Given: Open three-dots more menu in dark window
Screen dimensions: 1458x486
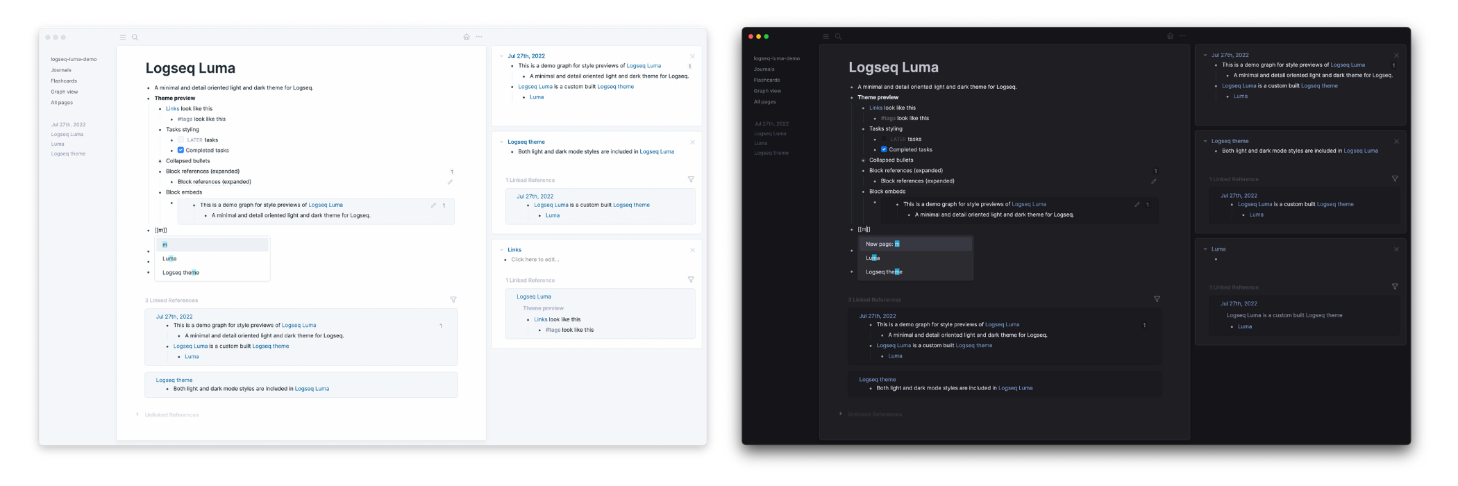Looking at the screenshot, I should coord(1182,35).
